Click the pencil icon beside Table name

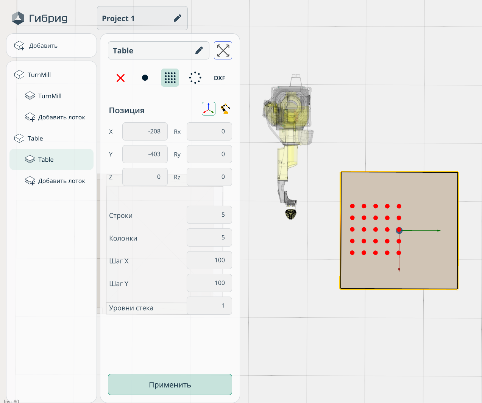199,51
